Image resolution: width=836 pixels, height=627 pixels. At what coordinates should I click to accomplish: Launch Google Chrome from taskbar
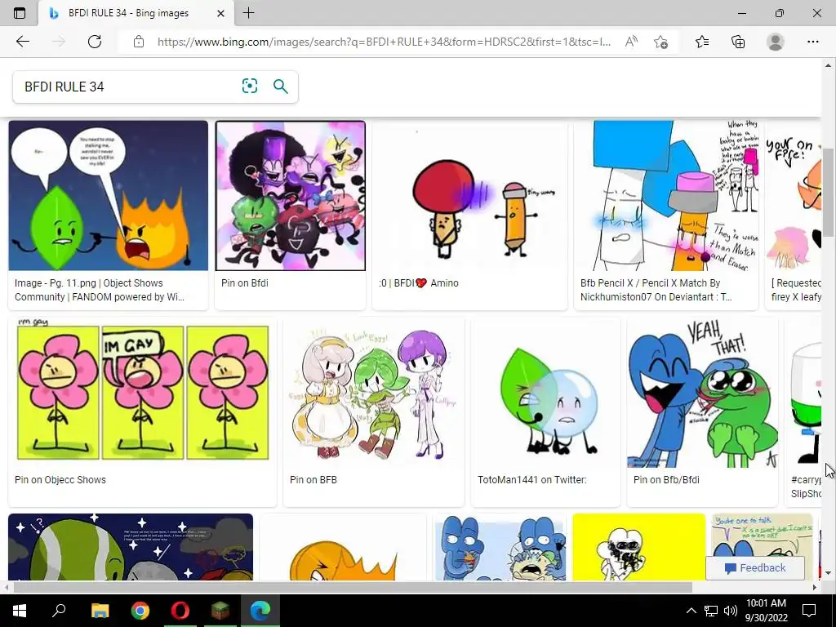140,611
